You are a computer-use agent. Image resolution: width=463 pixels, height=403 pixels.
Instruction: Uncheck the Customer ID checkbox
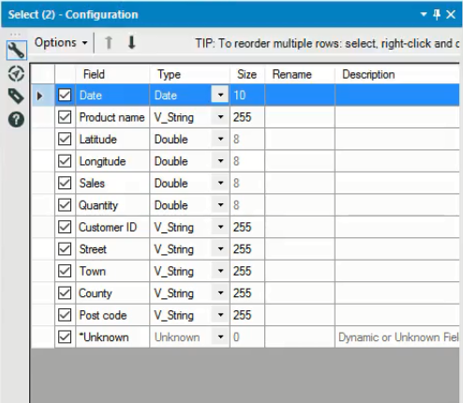point(65,227)
